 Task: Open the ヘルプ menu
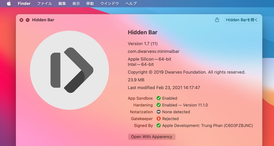[131, 3]
